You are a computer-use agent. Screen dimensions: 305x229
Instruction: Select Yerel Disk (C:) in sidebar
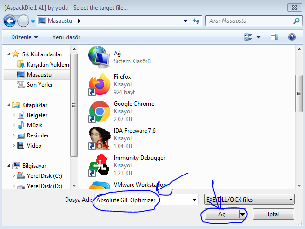coord(44,176)
